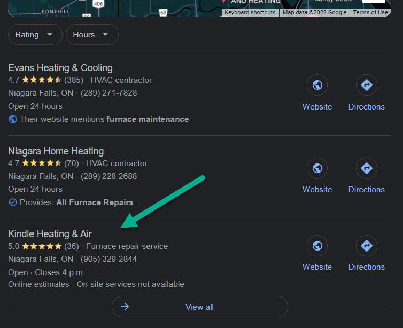Click the FONTHILL label on the map
403x328 pixels.
point(56,12)
